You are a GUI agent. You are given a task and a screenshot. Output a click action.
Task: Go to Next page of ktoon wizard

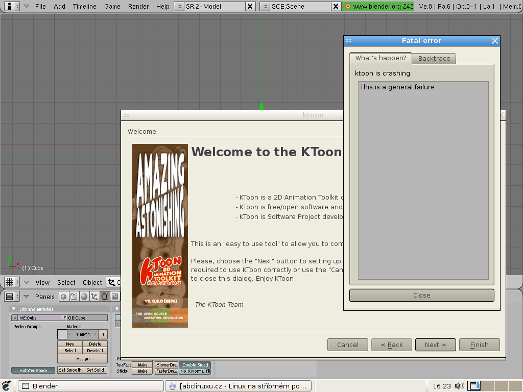[x=435, y=345]
